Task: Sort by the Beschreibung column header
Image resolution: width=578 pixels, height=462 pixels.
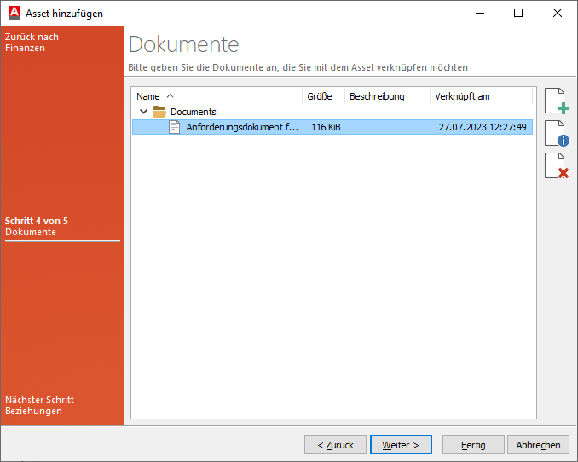Action: [x=387, y=96]
